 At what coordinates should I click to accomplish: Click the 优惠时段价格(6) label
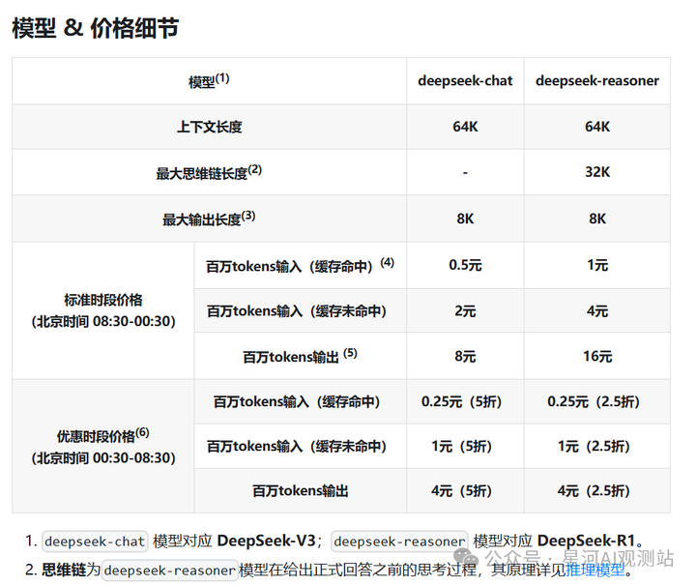coord(103,435)
